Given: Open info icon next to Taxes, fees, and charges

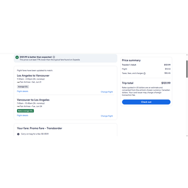Looking at the screenshot, I should point(145,74).
